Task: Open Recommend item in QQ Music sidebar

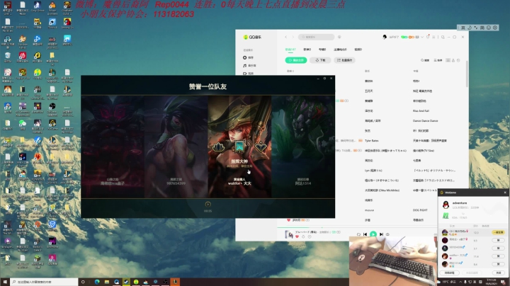Action: (x=248, y=57)
